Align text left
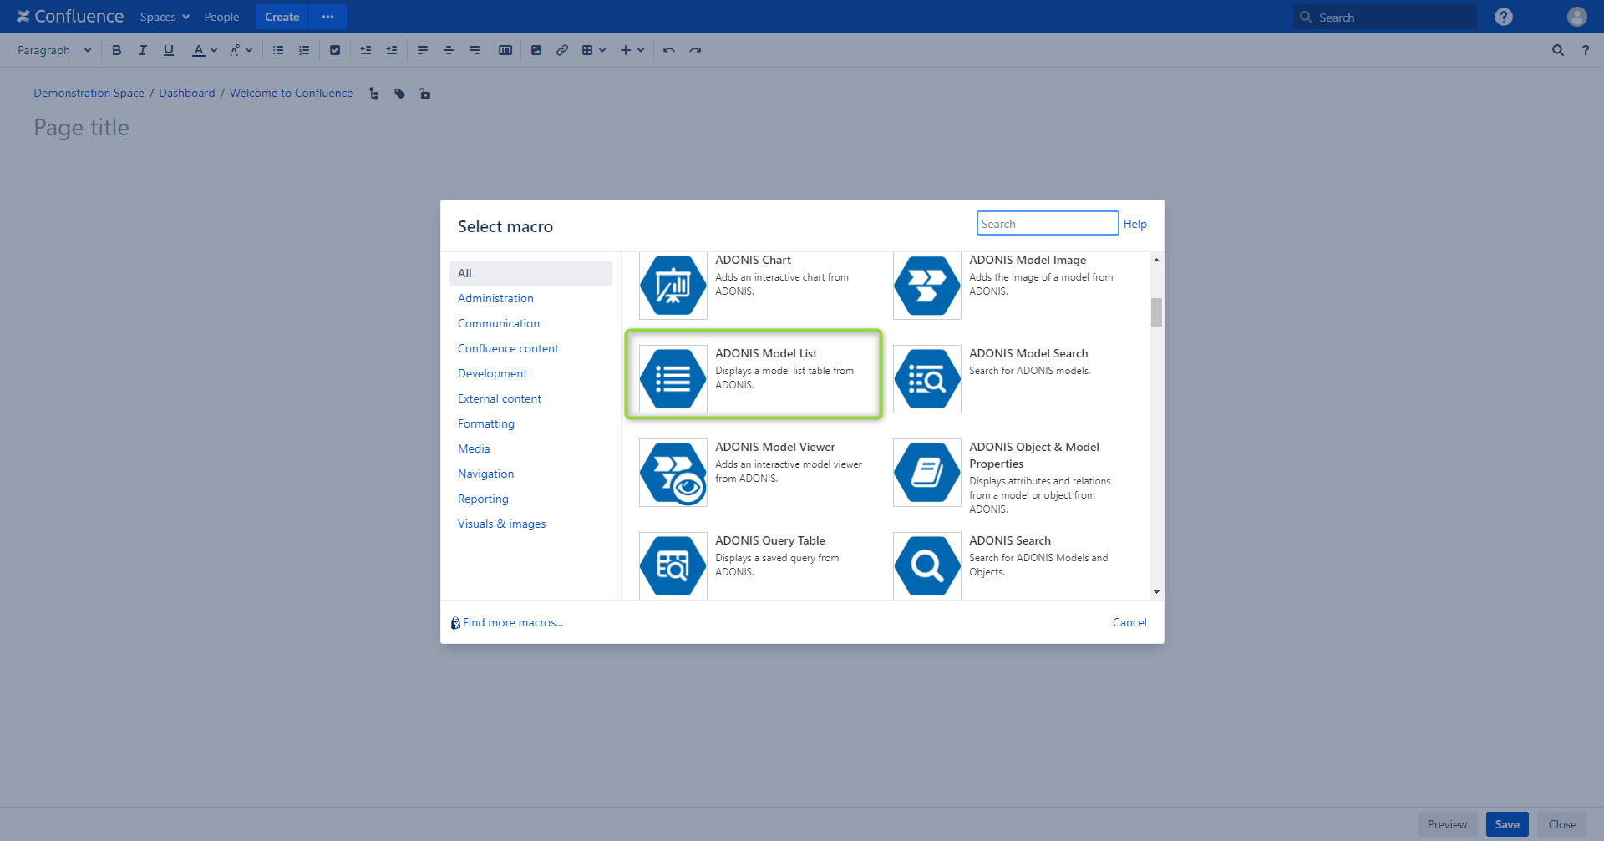This screenshot has width=1604, height=841. (423, 50)
